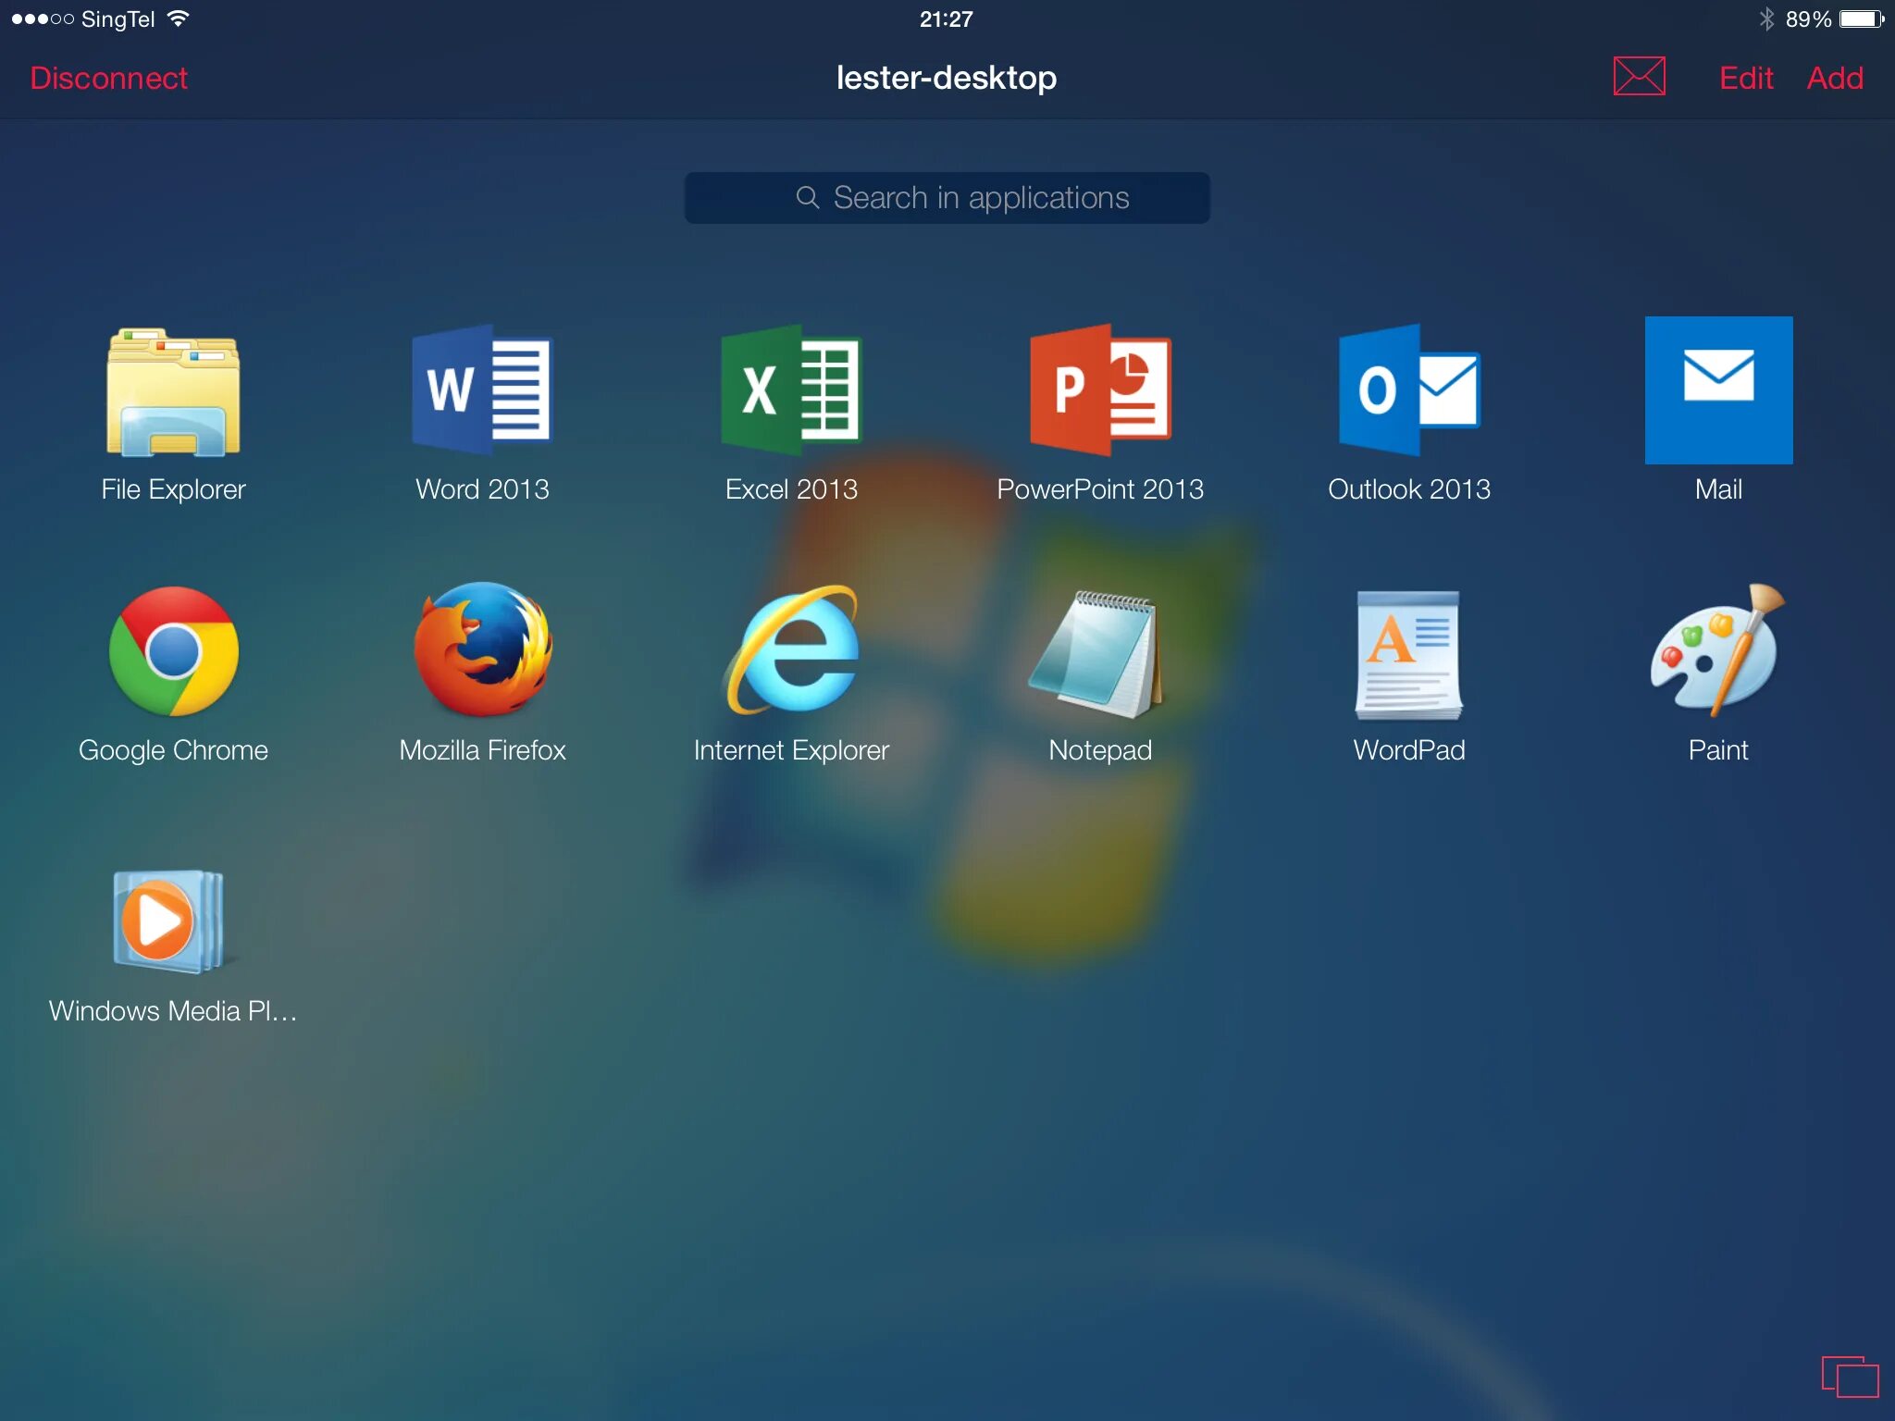Open the File Explorer app icon
The height and width of the screenshot is (1421, 1895).
coord(173,391)
